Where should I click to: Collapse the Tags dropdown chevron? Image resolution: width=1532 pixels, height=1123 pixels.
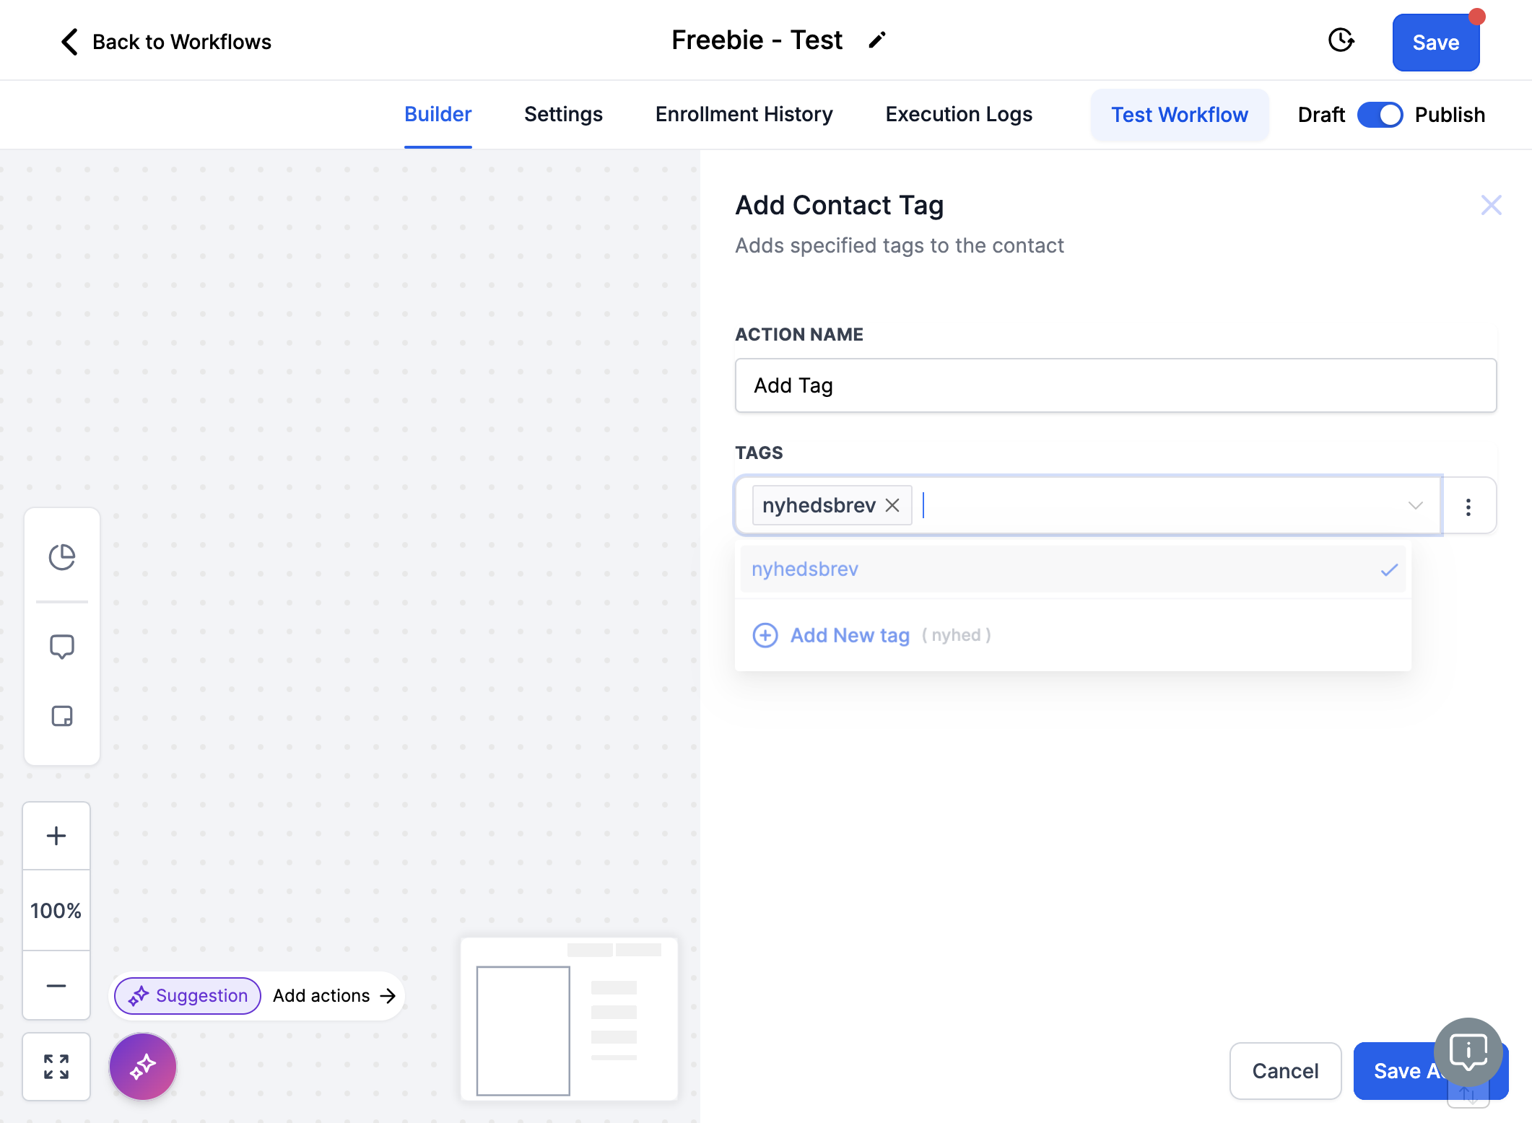point(1415,505)
